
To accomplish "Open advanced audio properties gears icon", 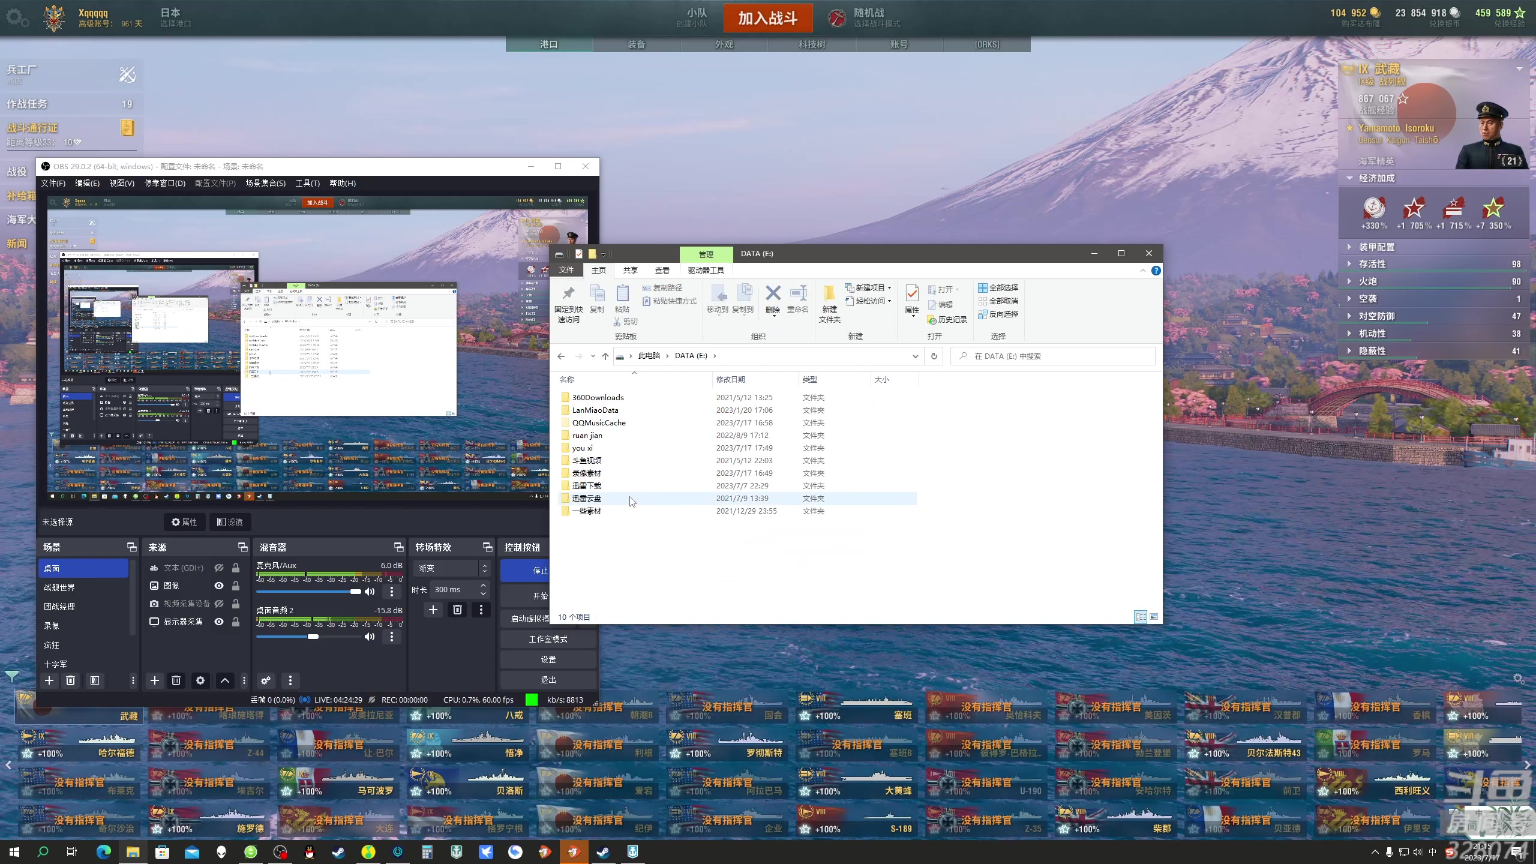I will point(265,680).
